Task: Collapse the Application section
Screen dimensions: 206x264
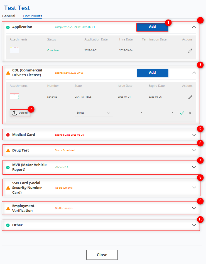Action: tap(194, 27)
